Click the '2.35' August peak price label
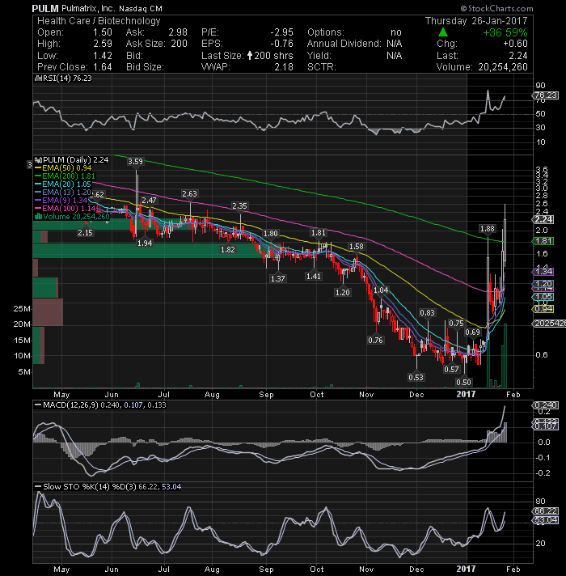This screenshot has height=576, width=566. coord(239,205)
